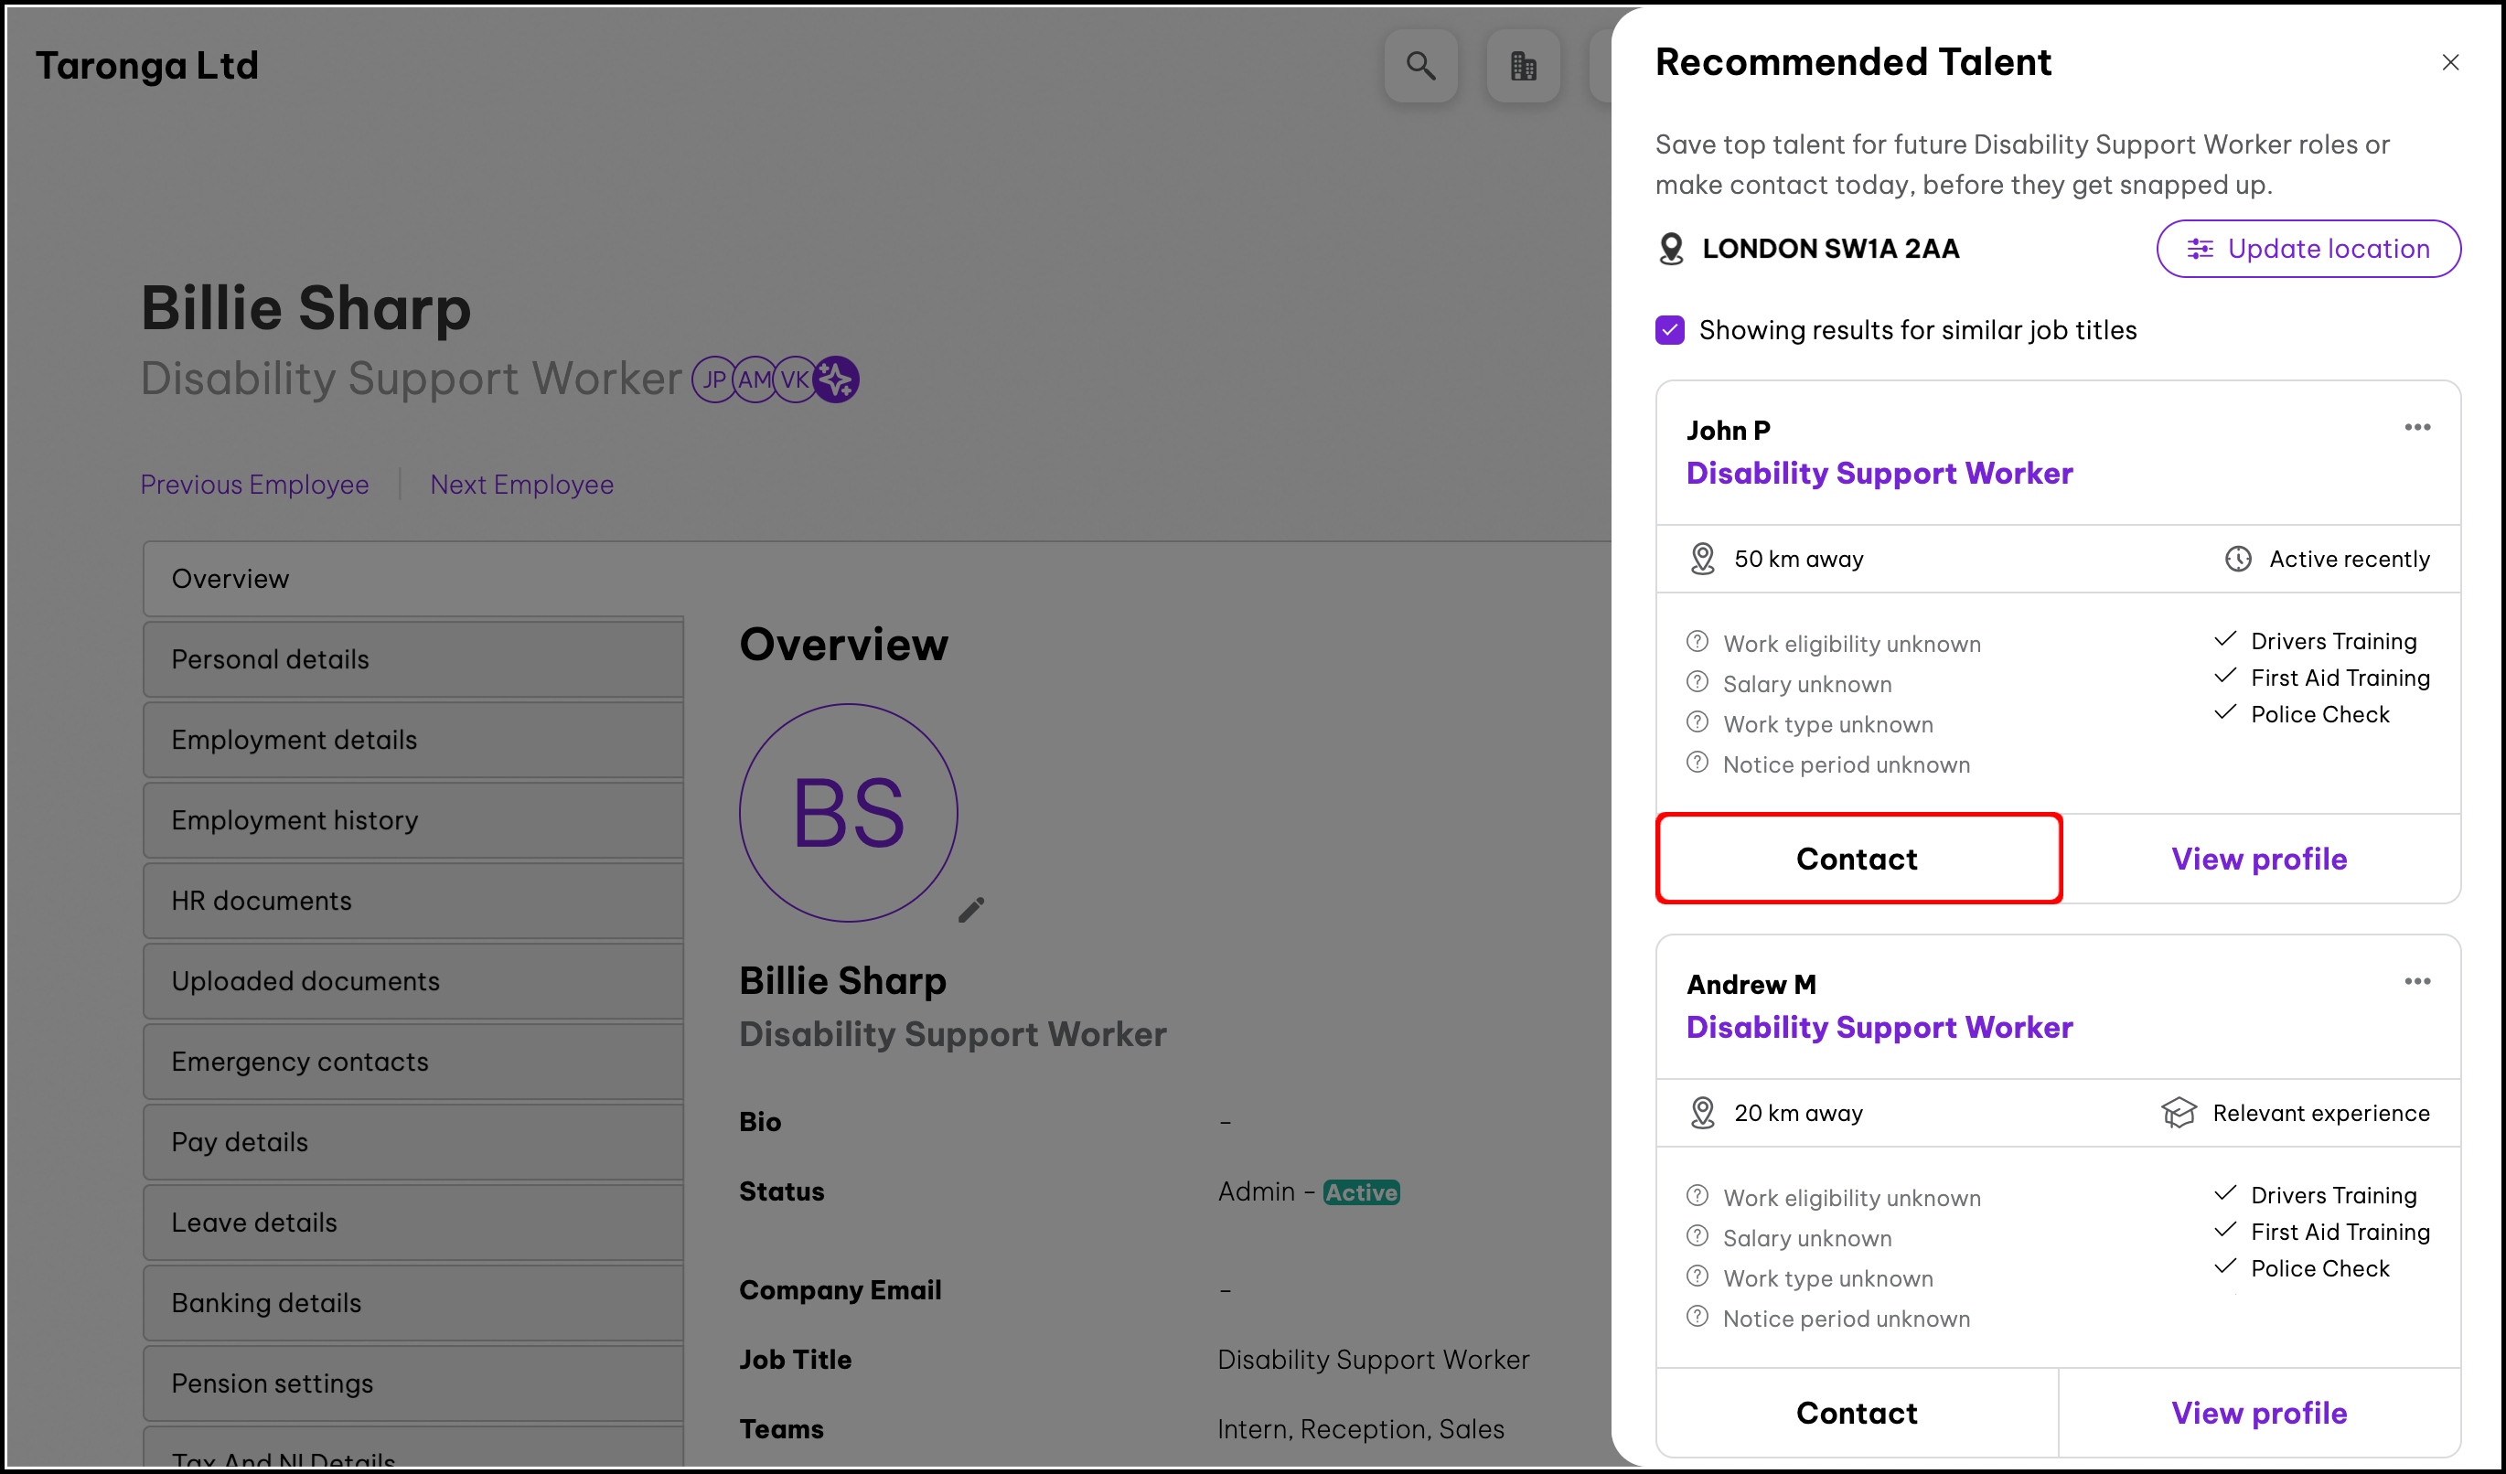The width and height of the screenshot is (2506, 1474).
Task: Uncheck showing results for similar job titles
Action: pos(1670,330)
